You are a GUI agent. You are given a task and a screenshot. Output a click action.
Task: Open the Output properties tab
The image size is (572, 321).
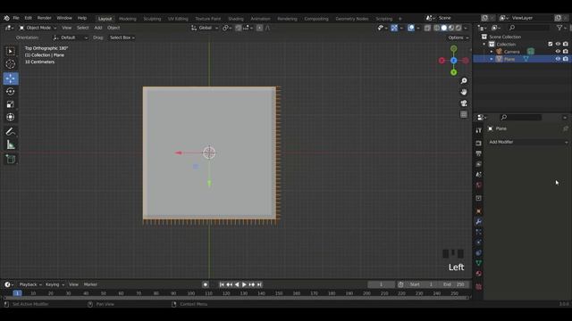(x=479, y=153)
